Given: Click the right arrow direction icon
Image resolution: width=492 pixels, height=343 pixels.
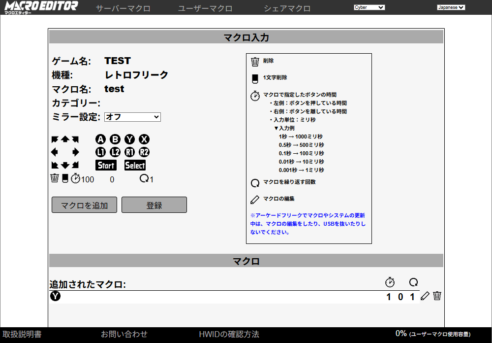Looking at the screenshot, I should tap(76, 152).
